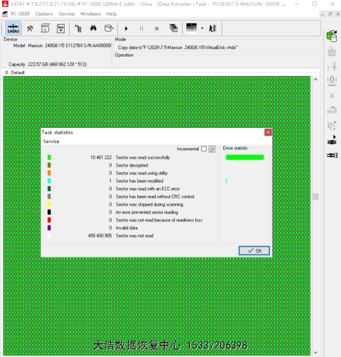Screen dimensions: 341x357
Task: Click the map view thumbnail icon
Action: [x=191, y=28]
